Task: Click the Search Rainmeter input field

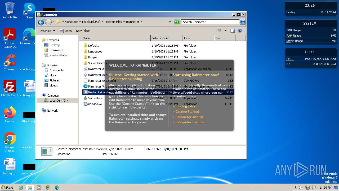Action: [x=211, y=22]
